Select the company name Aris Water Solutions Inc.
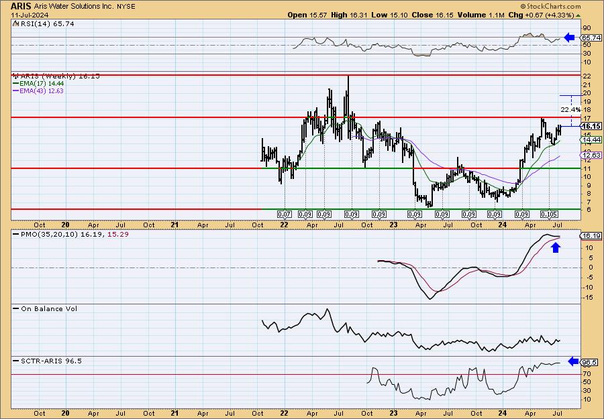 75,7
